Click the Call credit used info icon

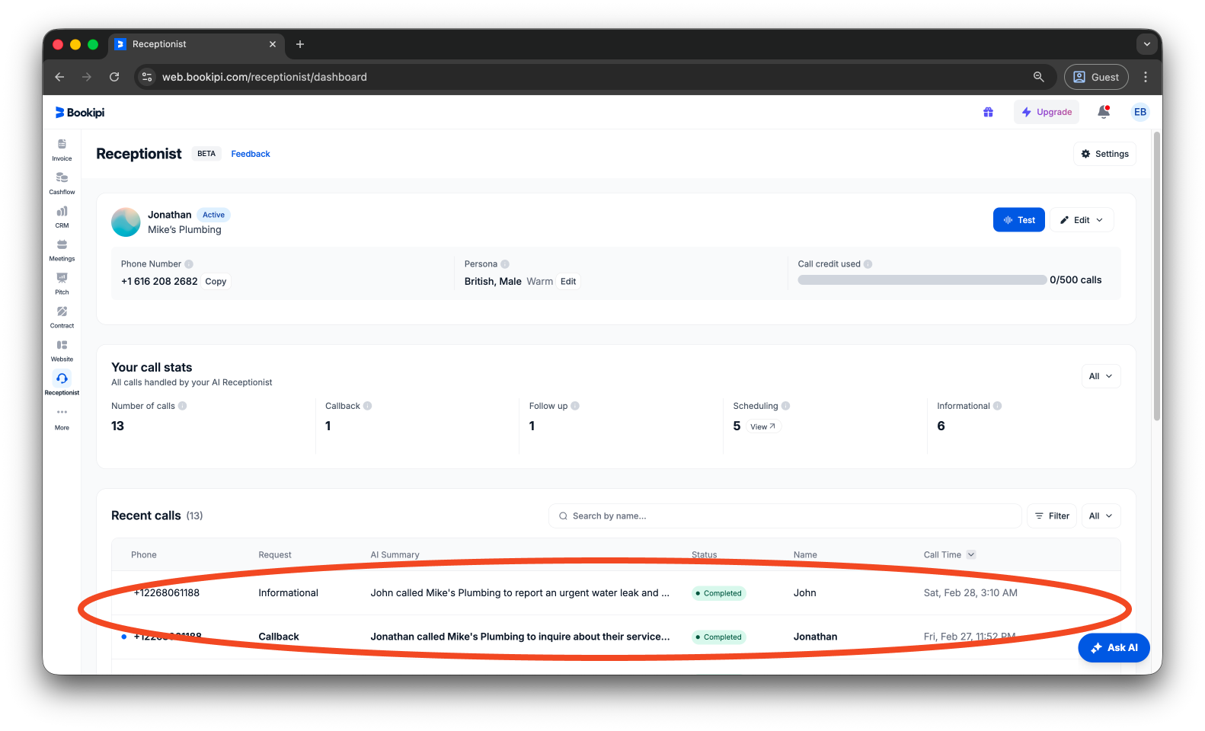[x=868, y=264]
